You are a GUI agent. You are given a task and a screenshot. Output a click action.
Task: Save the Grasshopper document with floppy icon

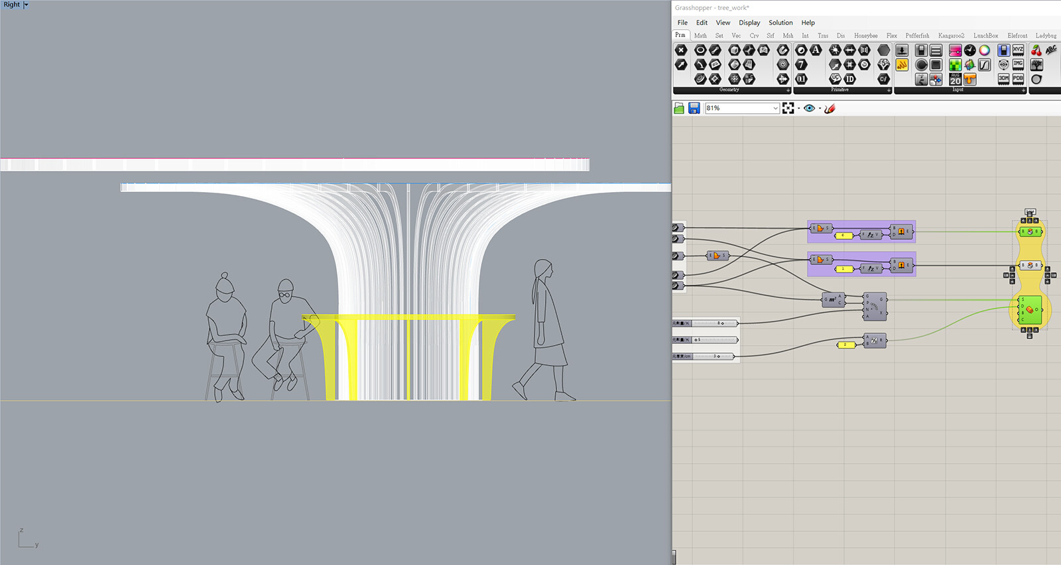[x=694, y=108]
